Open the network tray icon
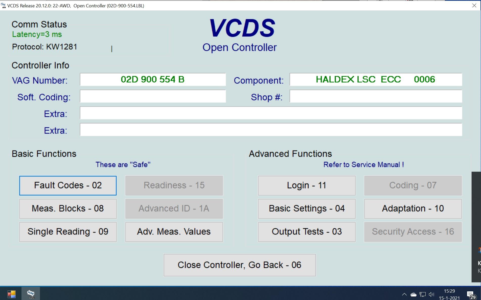Screen dimensions: 481x300 (422, 294)
